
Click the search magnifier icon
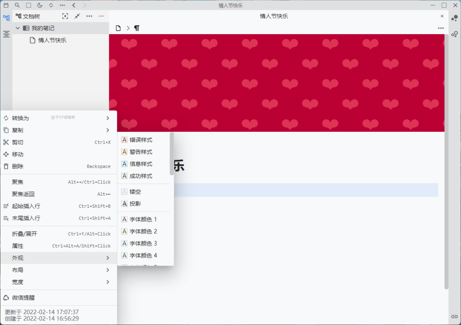pyautogui.click(x=17, y=5)
